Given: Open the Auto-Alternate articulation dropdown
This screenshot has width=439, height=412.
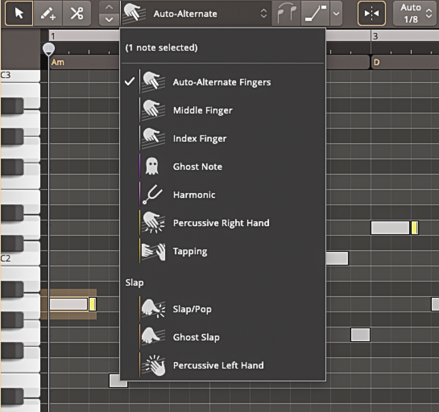Looking at the screenshot, I should [x=196, y=13].
